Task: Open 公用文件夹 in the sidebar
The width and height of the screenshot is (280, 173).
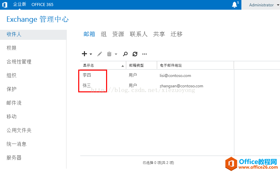Action: [x=19, y=130]
